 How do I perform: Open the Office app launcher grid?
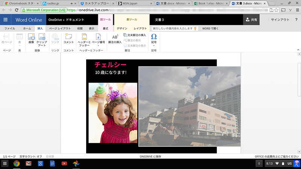[5, 20]
